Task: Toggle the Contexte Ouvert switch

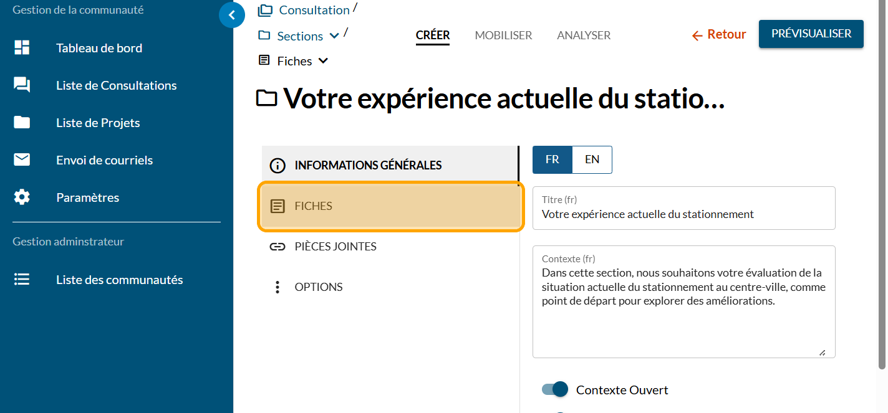Action: 555,390
